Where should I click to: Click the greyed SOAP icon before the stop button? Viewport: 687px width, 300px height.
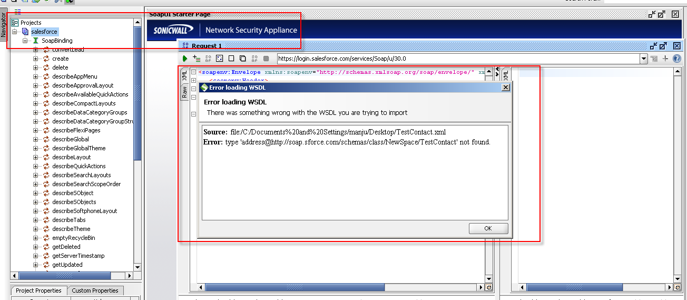[x=254, y=59]
